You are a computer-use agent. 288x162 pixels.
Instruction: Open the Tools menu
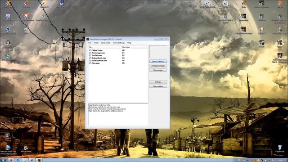click(x=96, y=43)
